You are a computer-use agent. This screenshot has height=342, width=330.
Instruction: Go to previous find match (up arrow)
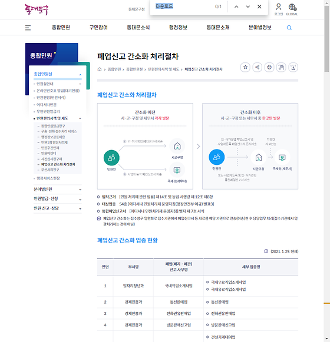click(236, 6)
